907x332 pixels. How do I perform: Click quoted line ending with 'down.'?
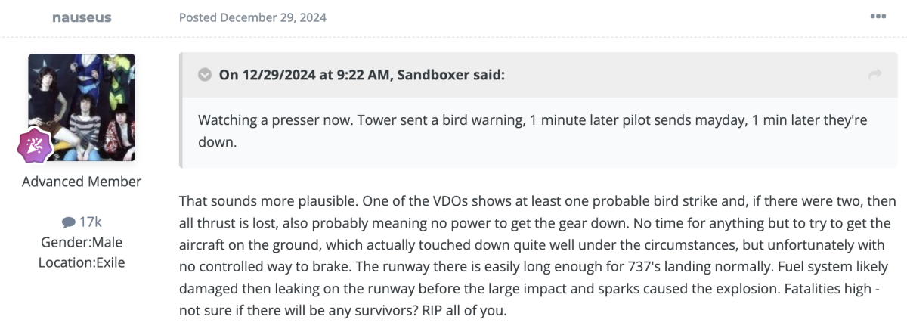tap(218, 141)
